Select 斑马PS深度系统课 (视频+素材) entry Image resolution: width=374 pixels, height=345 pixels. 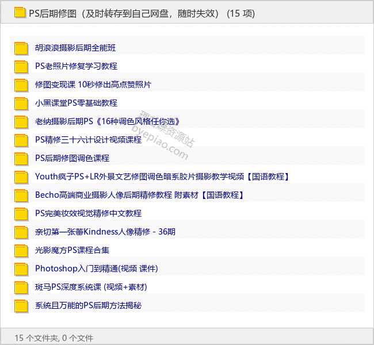pyautogui.click(x=91, y=287)
